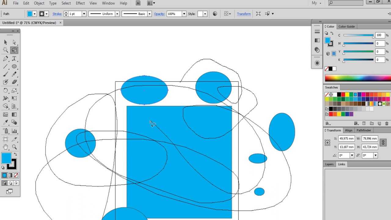Click the Opacity link in control bar
The width and height of the screenshot is (391, 220).
click(x=159, y=14)
